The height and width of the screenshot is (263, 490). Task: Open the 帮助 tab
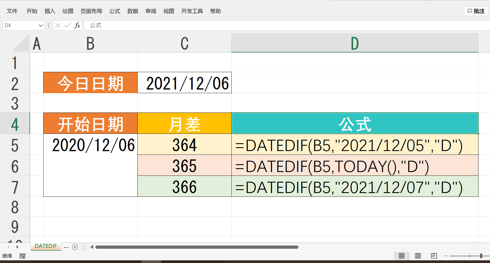216,11
